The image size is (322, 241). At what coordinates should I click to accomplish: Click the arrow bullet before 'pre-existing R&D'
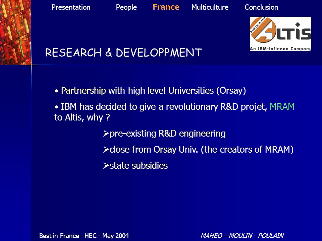(x=106, y=134)
